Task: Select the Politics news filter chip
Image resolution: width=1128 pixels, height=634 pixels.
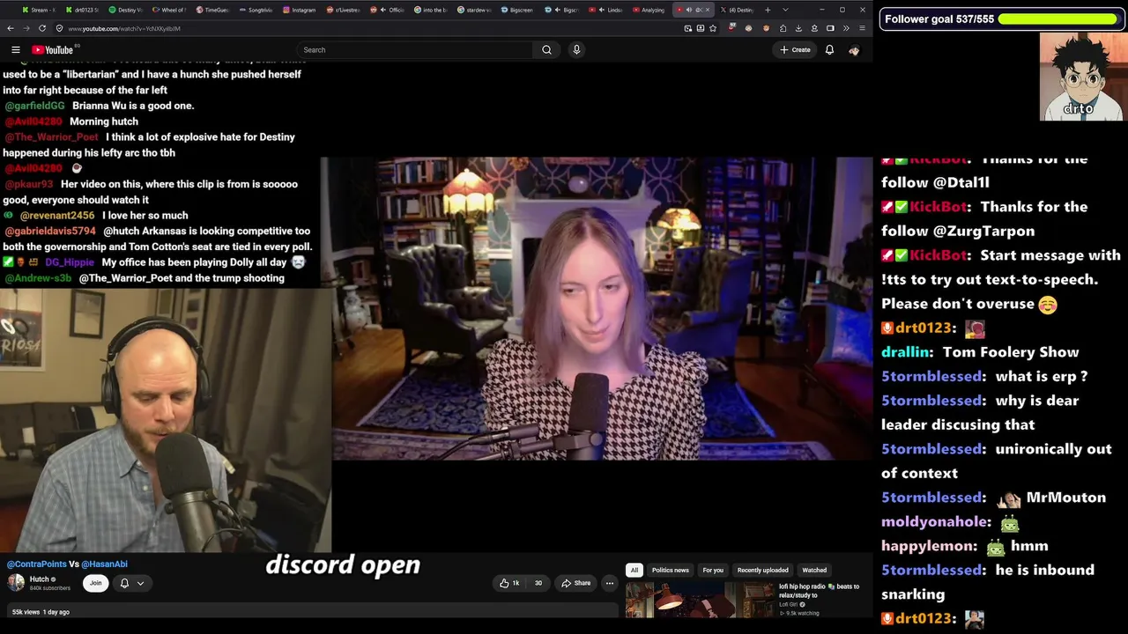Action: [670, 570]
